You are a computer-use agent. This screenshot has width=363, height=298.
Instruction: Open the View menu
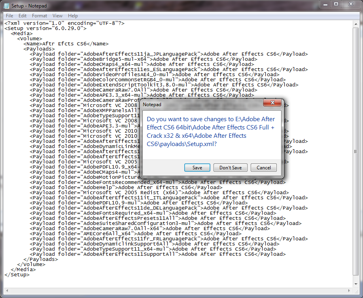pos(57,16)
